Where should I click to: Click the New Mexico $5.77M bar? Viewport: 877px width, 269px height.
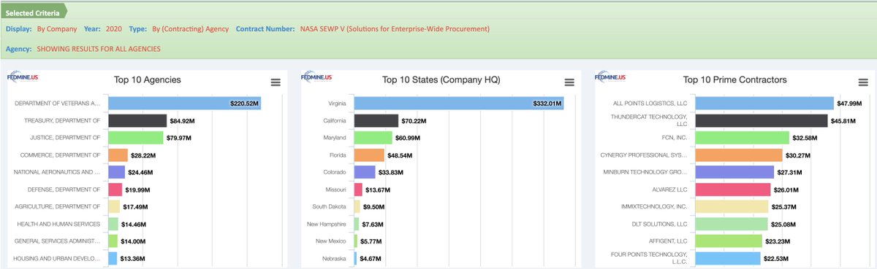point(356,241)
